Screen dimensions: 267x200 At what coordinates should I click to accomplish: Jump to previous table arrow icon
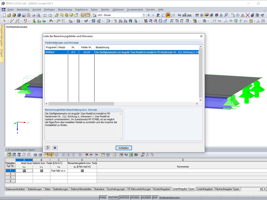pyautogui.click(x=35, y=155)
